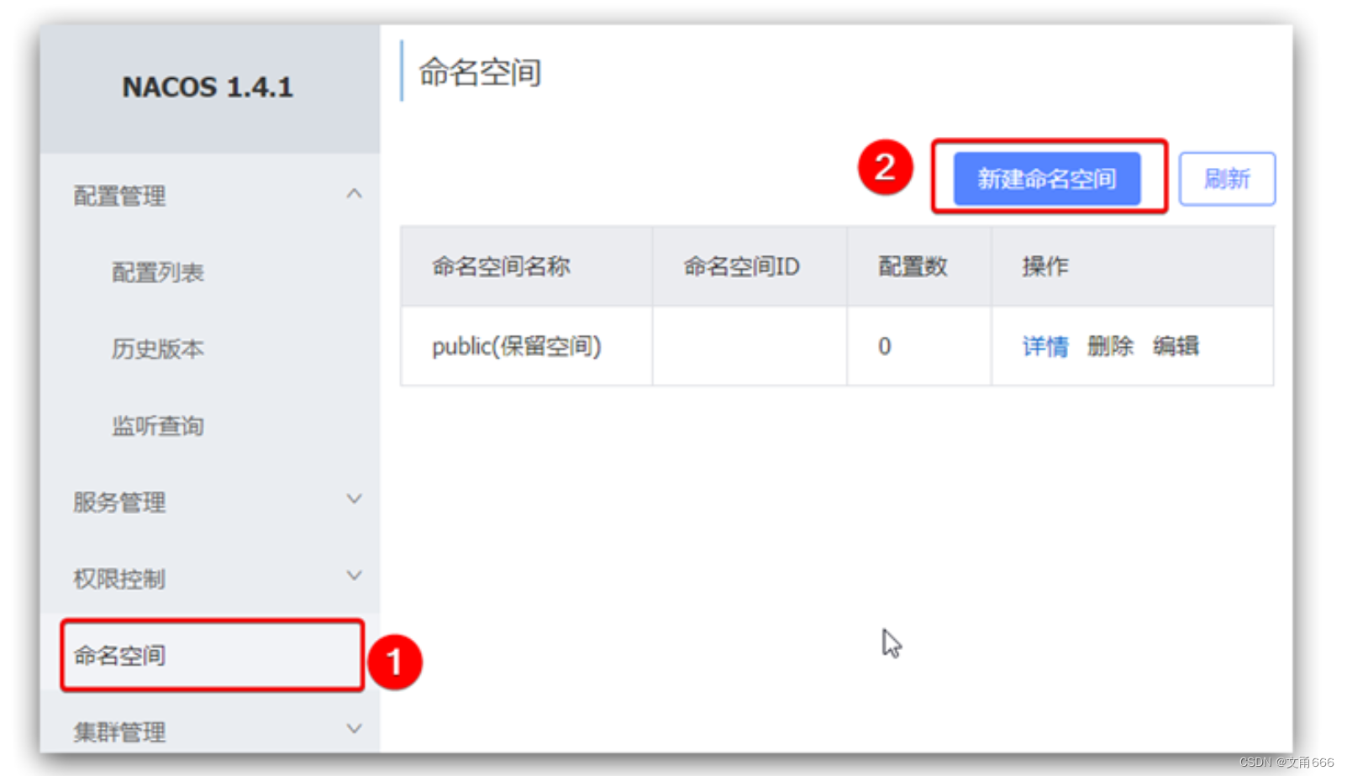Click the NACOS 1.4.1 logo title

[x=208, y=87]
